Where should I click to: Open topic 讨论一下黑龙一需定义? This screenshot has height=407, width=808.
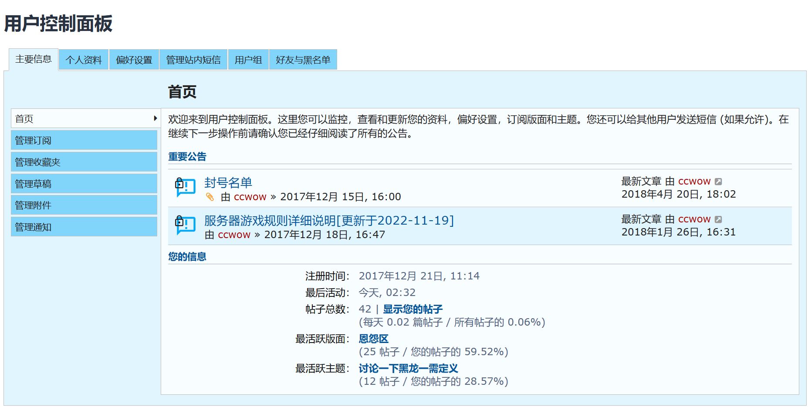(x=408, y=368)
